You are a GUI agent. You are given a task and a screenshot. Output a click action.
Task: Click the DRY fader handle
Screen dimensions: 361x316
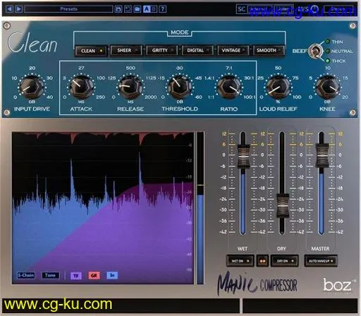282,205
